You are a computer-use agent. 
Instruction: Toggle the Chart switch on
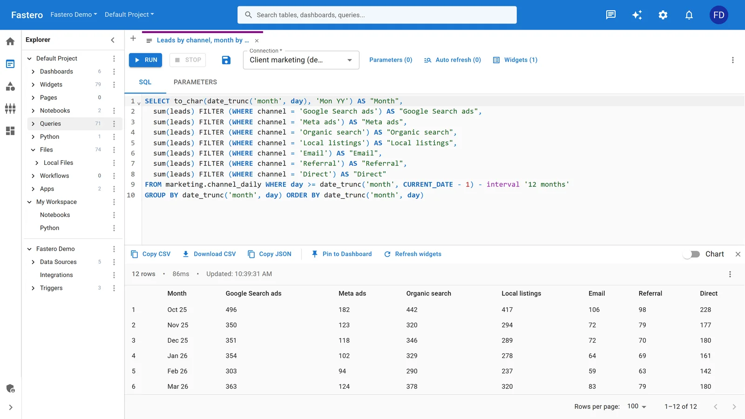coord(691,254)
